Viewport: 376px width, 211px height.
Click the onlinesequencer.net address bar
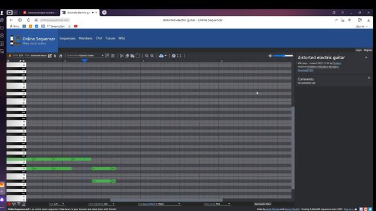pyautogui.click(x=54, y=20)
